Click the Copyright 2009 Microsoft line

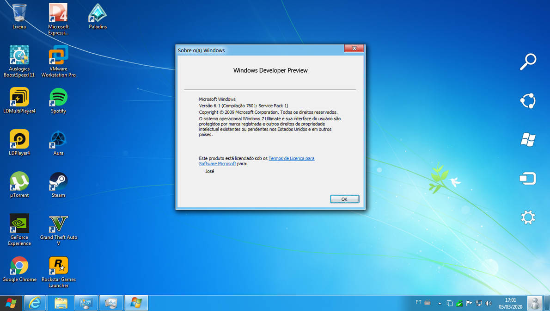point(269,112)
